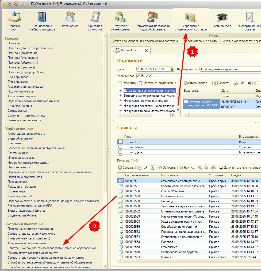The width and height of the screenshot is (261, 271).
Task: Click green pencil edit icon in Приказы toolbar
Action: (x=146, y=168)
